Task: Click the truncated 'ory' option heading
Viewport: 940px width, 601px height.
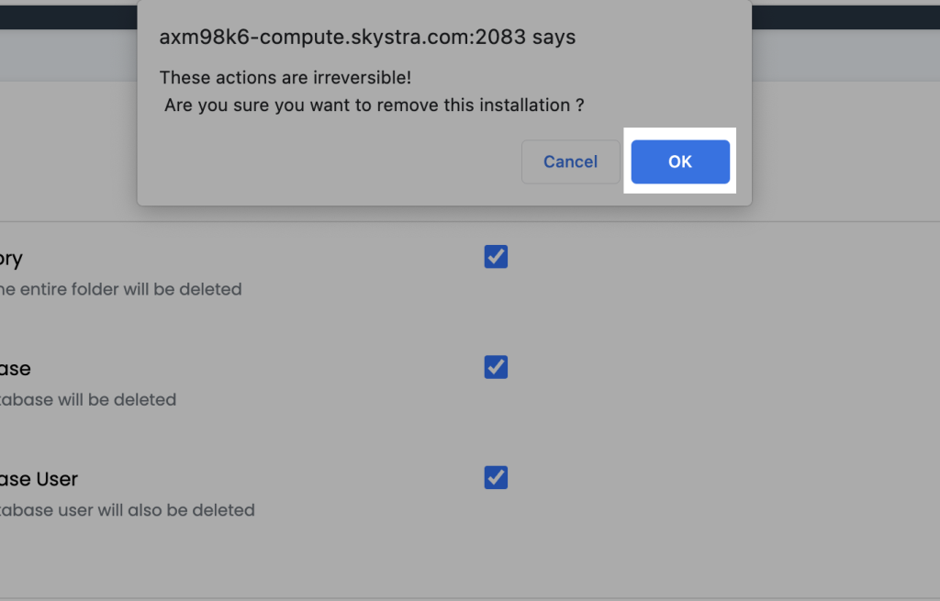Action: pyautogui.click(x=11, y=259)
